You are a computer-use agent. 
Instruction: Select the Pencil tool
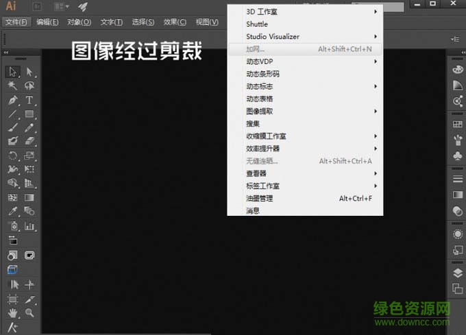coord(29,127)
